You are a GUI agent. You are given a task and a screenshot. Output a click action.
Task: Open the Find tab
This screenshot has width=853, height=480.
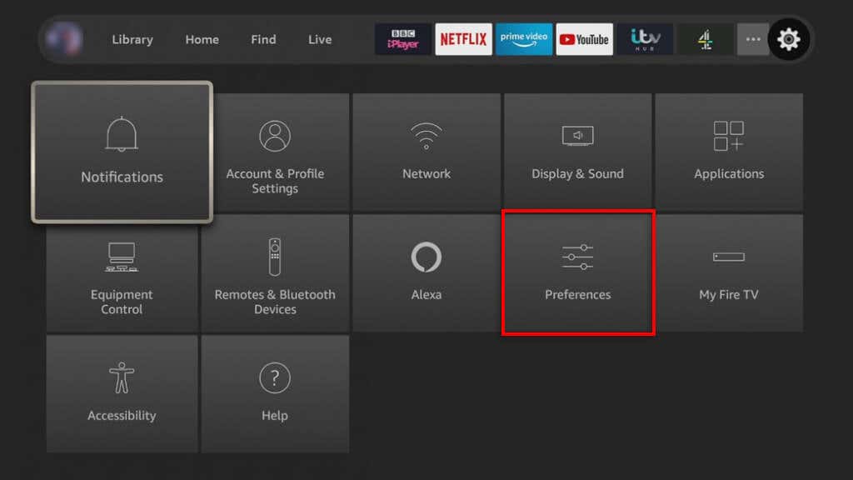point(263,39)
